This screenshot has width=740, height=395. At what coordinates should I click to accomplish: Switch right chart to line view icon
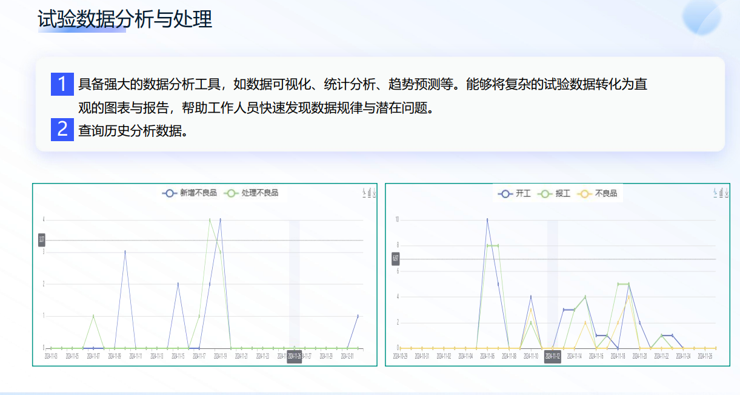click(716, 193)
